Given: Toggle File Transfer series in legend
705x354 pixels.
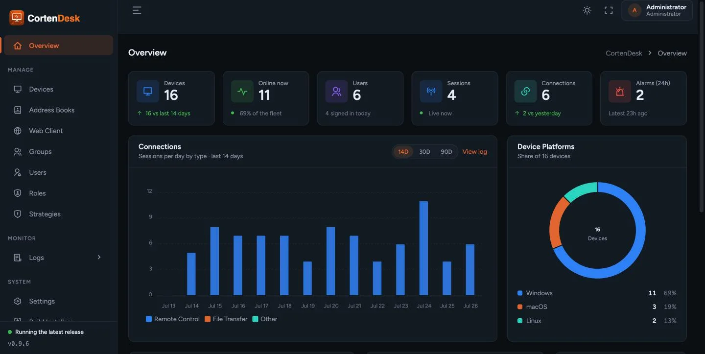Looking at the screenshot, I should [226, 319].
